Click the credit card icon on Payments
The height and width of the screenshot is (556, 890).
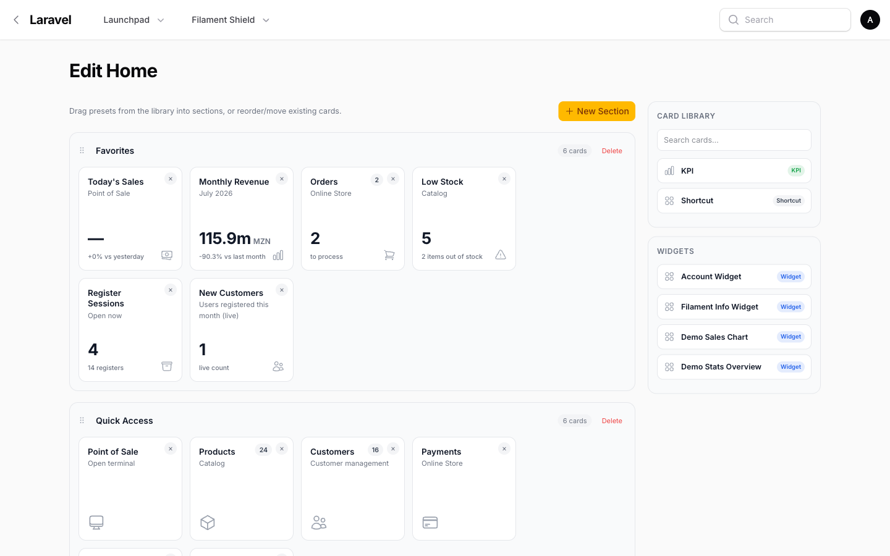pos(430,523)
